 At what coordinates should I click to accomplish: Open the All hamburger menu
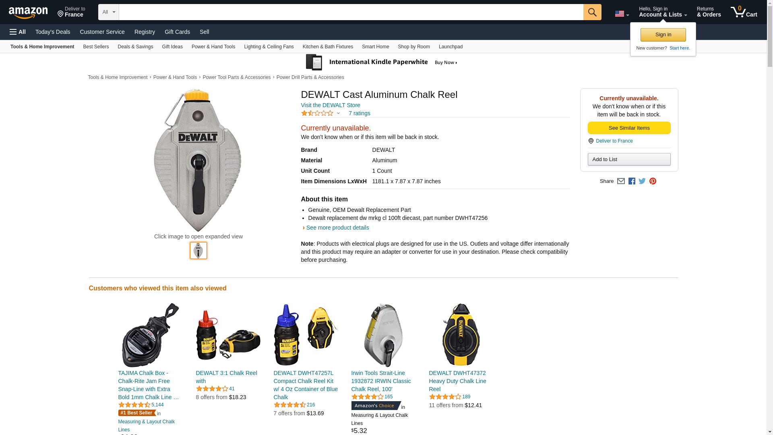click(18, 32)
